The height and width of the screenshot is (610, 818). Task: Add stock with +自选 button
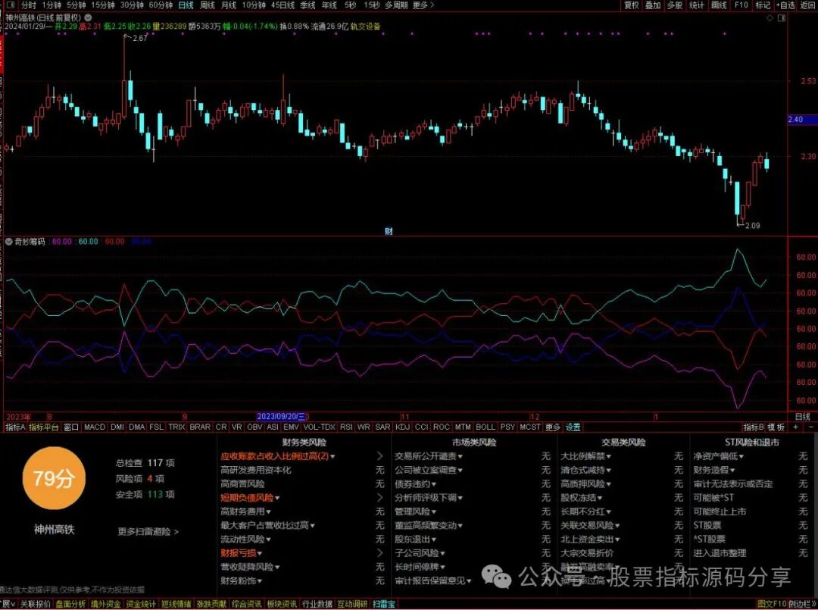785,5
